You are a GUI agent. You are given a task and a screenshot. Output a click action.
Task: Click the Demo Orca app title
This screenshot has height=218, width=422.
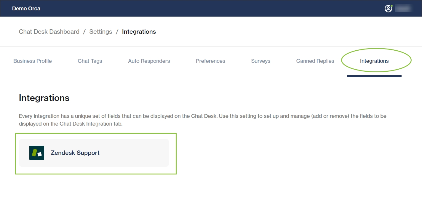coord(26,9)
